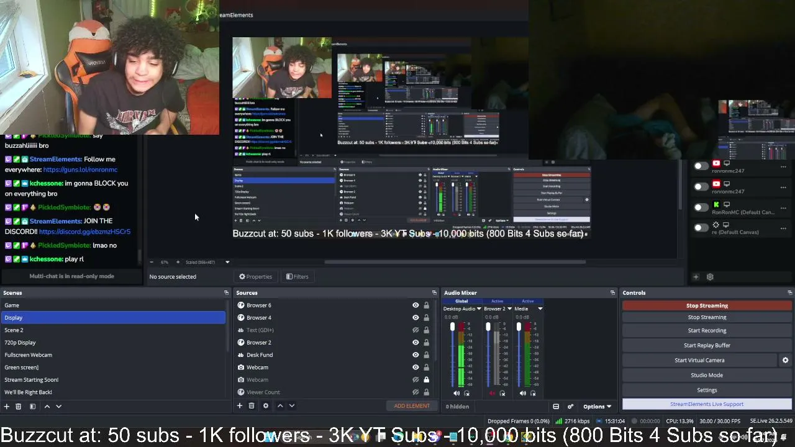The width and height of the screenshot is (795, 447).
Task: Add a new source with the plus icon
Action: 239,406
